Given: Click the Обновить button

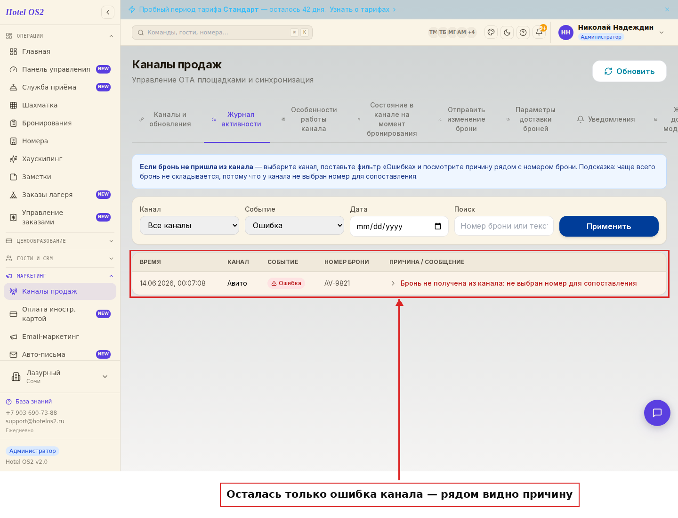Looking at the screenshot, I should coord(630,71).
